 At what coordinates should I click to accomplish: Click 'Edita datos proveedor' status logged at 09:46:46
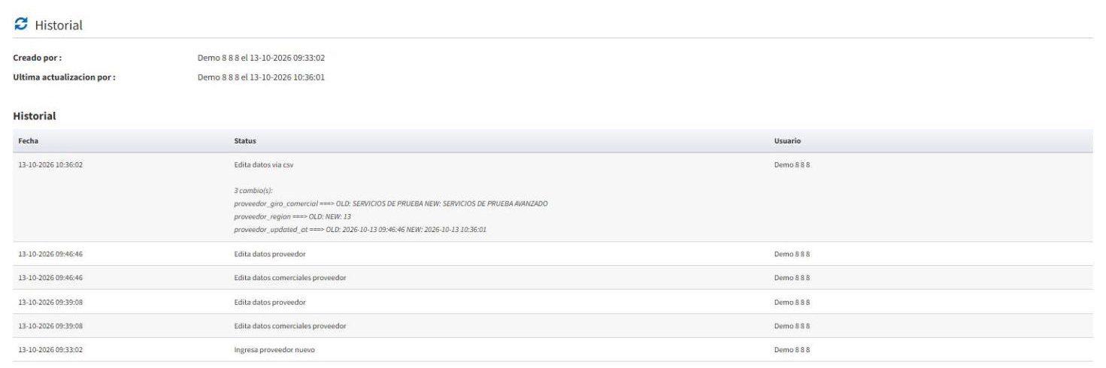(x=270, y=254)
